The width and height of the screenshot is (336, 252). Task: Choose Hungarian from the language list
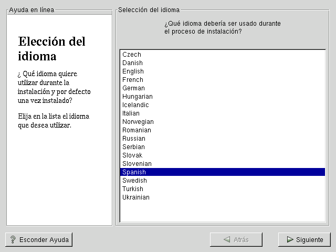pyautogui.click(x=138, y=97)
